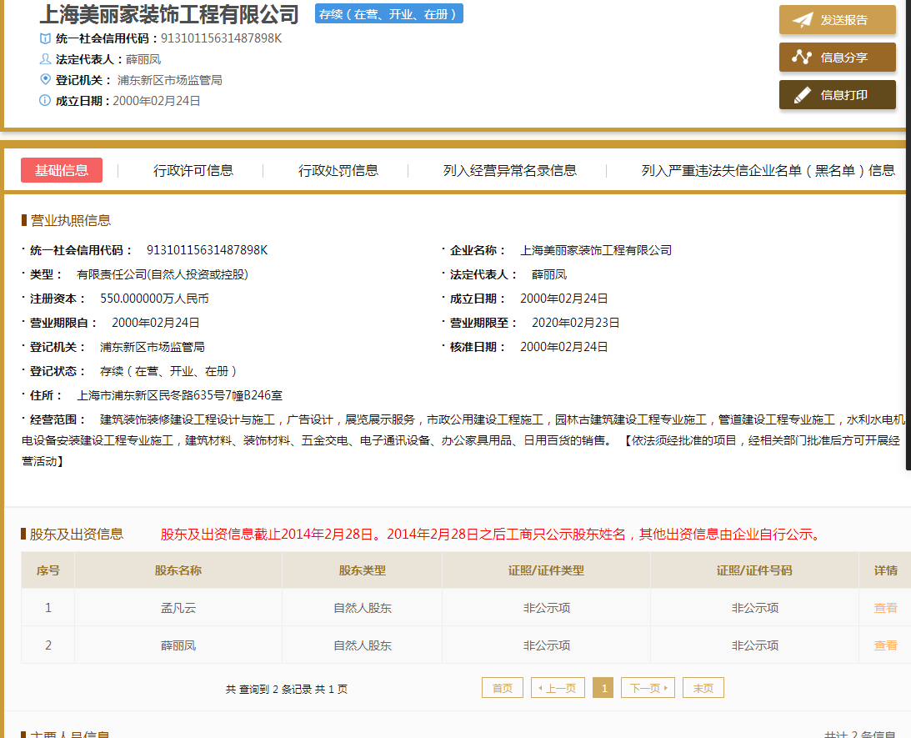Open the 基础信息 tab

tap(62, 170)
